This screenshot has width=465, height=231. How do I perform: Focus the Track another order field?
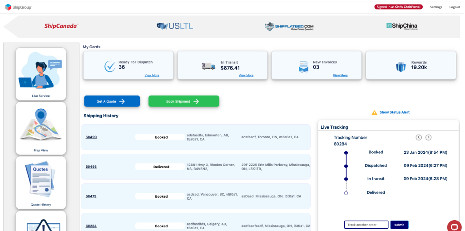point(366,225)
